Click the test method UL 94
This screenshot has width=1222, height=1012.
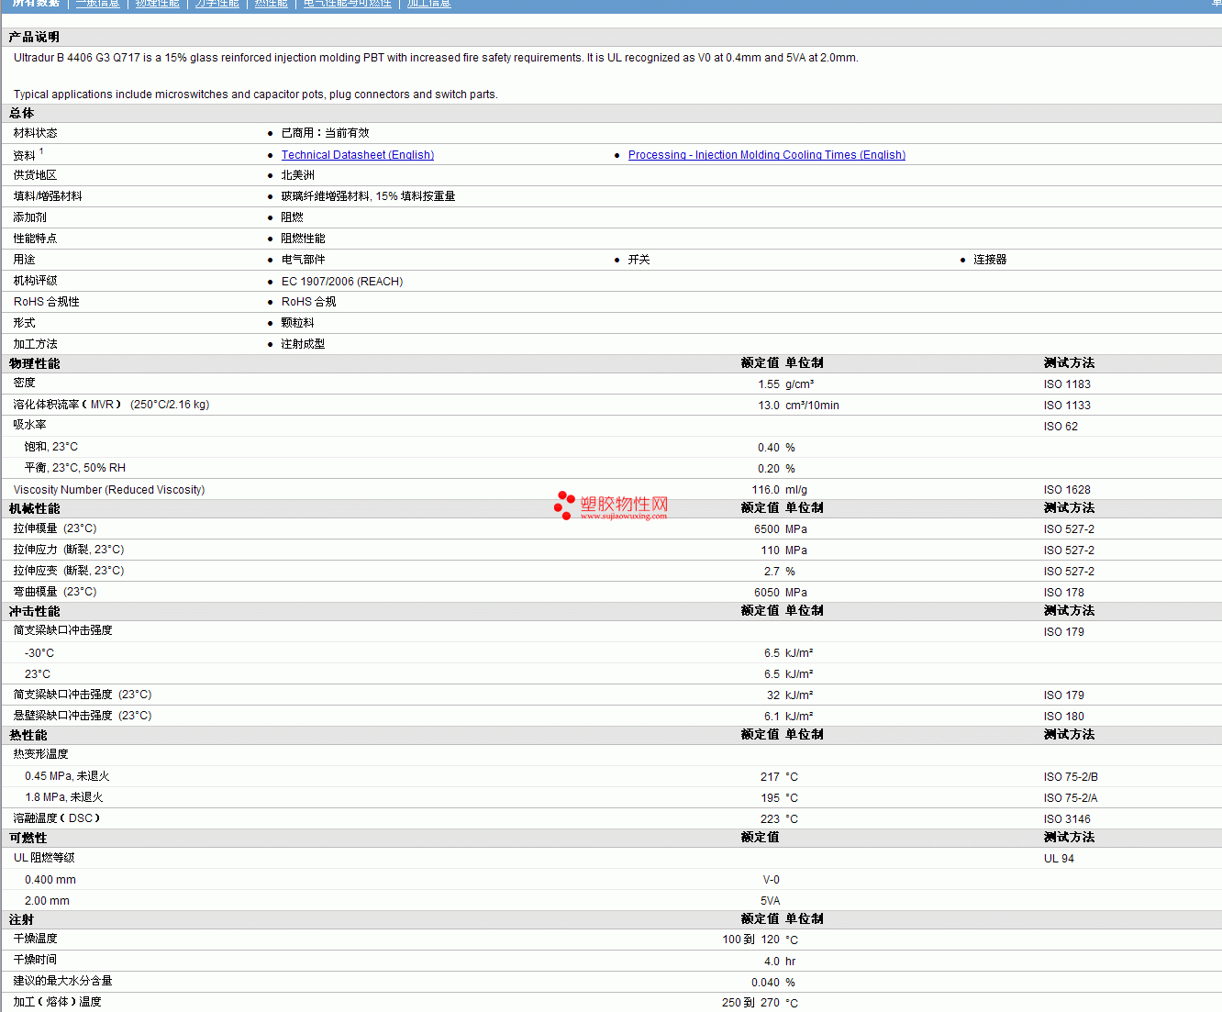click(1059, 859)
